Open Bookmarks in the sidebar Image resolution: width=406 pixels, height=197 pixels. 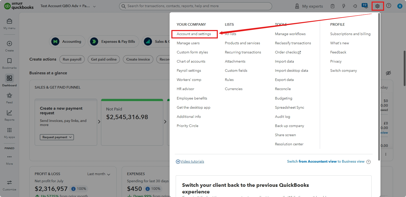(9, 63)
